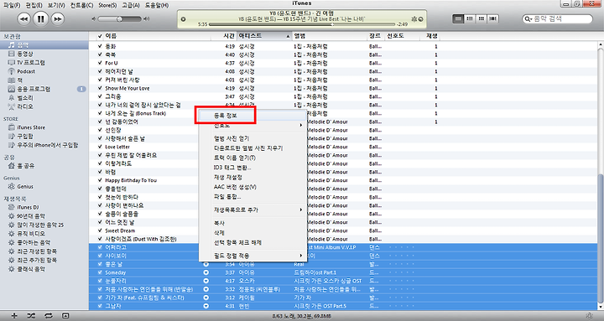This screenshot has height=321, width=604.
Task: Click the add playlist plus icon
Action: [x=14, y=316]
